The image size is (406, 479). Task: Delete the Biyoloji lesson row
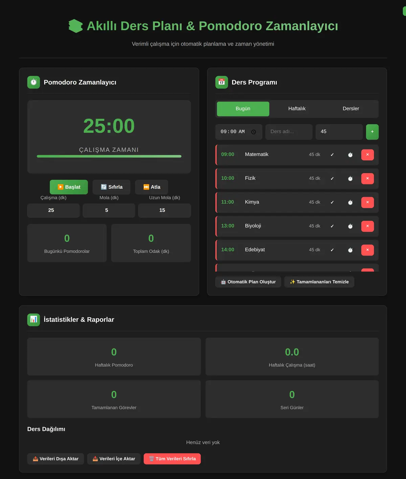tap(367, 226)
